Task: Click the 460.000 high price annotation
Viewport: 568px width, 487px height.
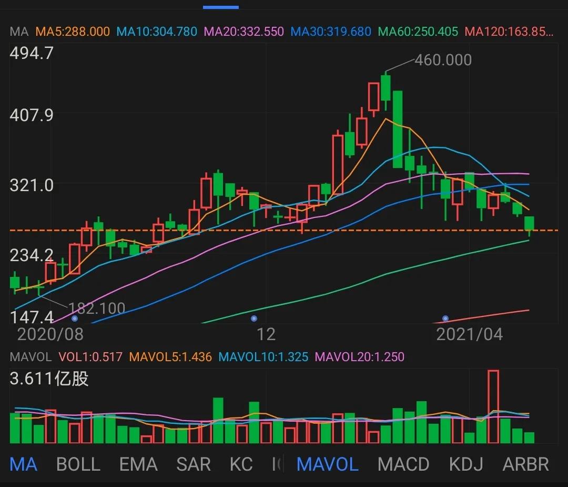Action: 443,60
